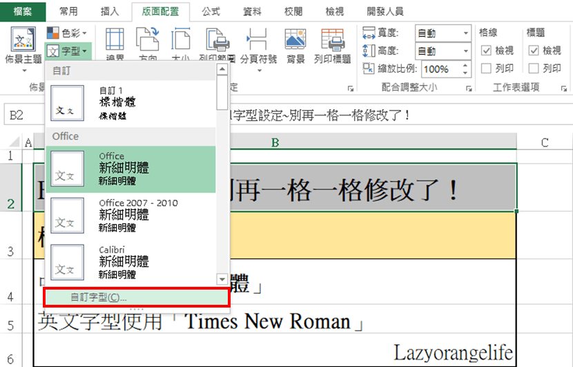The width and height of the screenshot is (573, 367).
Task: Expand the 高度 height dropdown
Action: click(466, 50)
